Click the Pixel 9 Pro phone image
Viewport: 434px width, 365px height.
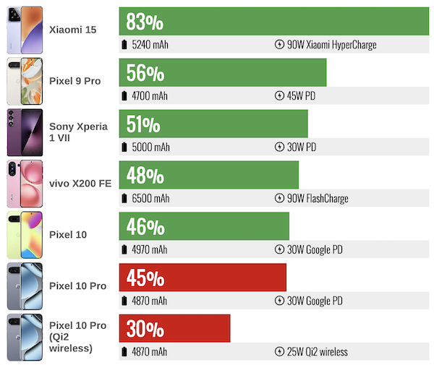[25, 80]
